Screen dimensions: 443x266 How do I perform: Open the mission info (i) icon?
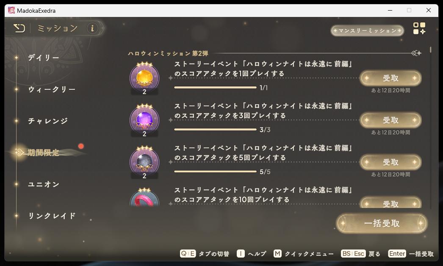92,28
